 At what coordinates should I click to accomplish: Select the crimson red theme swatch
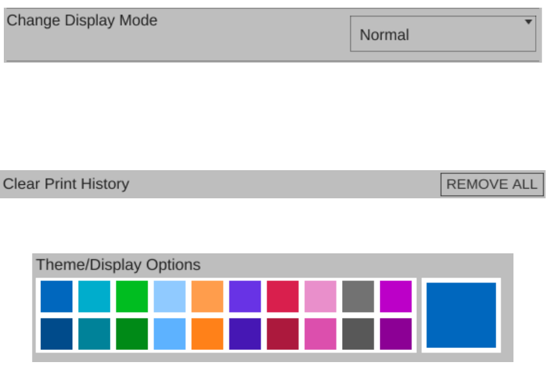pyautogui.click(x=283, y=296)
